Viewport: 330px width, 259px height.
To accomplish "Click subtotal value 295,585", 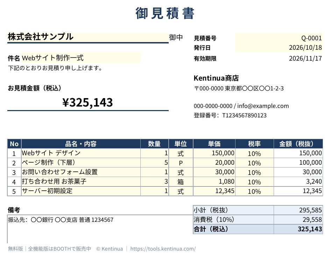I will (x=298, y=210).
